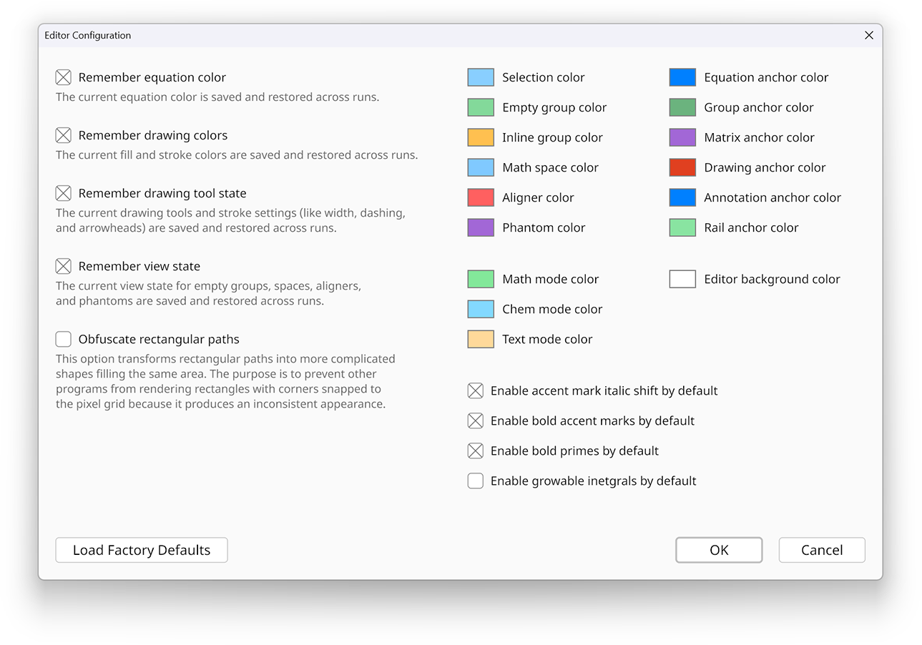Uncheck Enable bold primes by default

click(475, 450)
